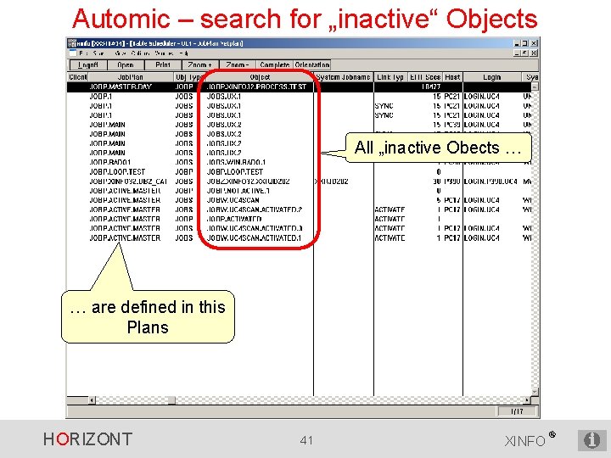The image size is (611, 458).
Task: Select JOBP.LOOP.TEST in the Object column
Action: 235,171
